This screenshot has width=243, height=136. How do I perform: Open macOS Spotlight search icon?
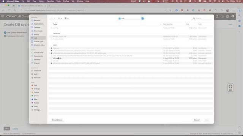tap(219, 1)
